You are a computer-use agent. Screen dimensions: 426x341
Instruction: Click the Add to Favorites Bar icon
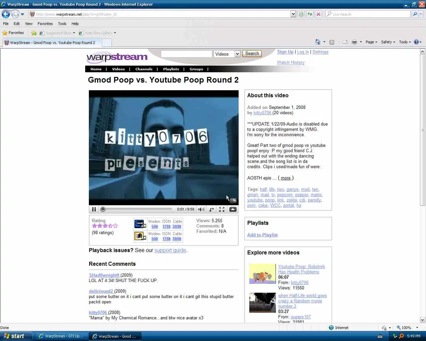[34, 33]
